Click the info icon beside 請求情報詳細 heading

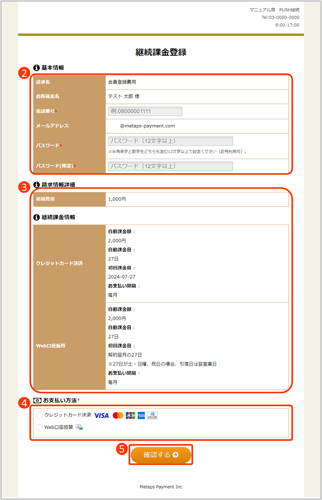point(37,185)
